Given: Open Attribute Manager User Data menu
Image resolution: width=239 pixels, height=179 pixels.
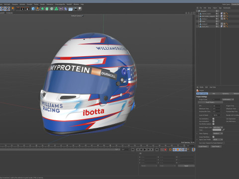Looking at the screenshot, I should point(213,87).
